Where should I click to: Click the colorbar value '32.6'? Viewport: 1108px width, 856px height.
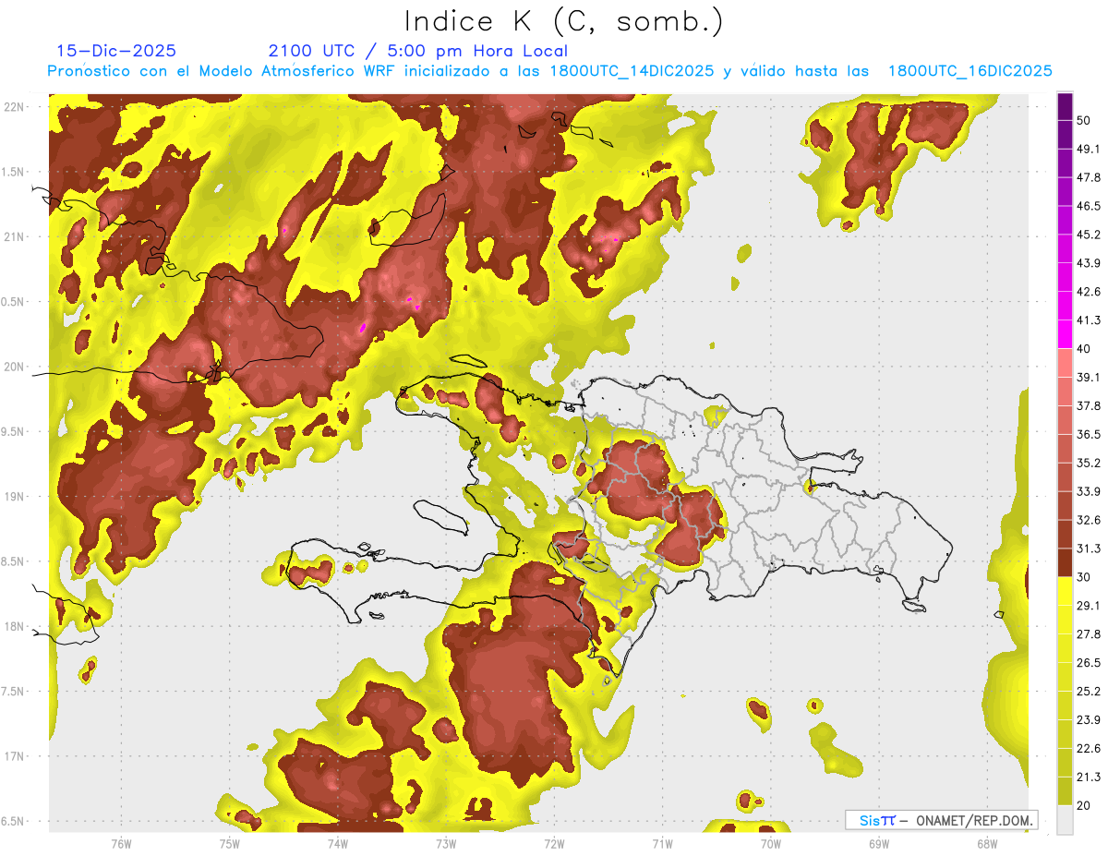point(1089,520)
